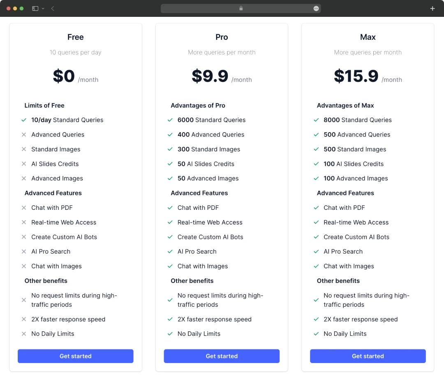
Task: Click the X beside Free plan's No Daily Limits
Action: pyautogui.click(x=24, y=334)
